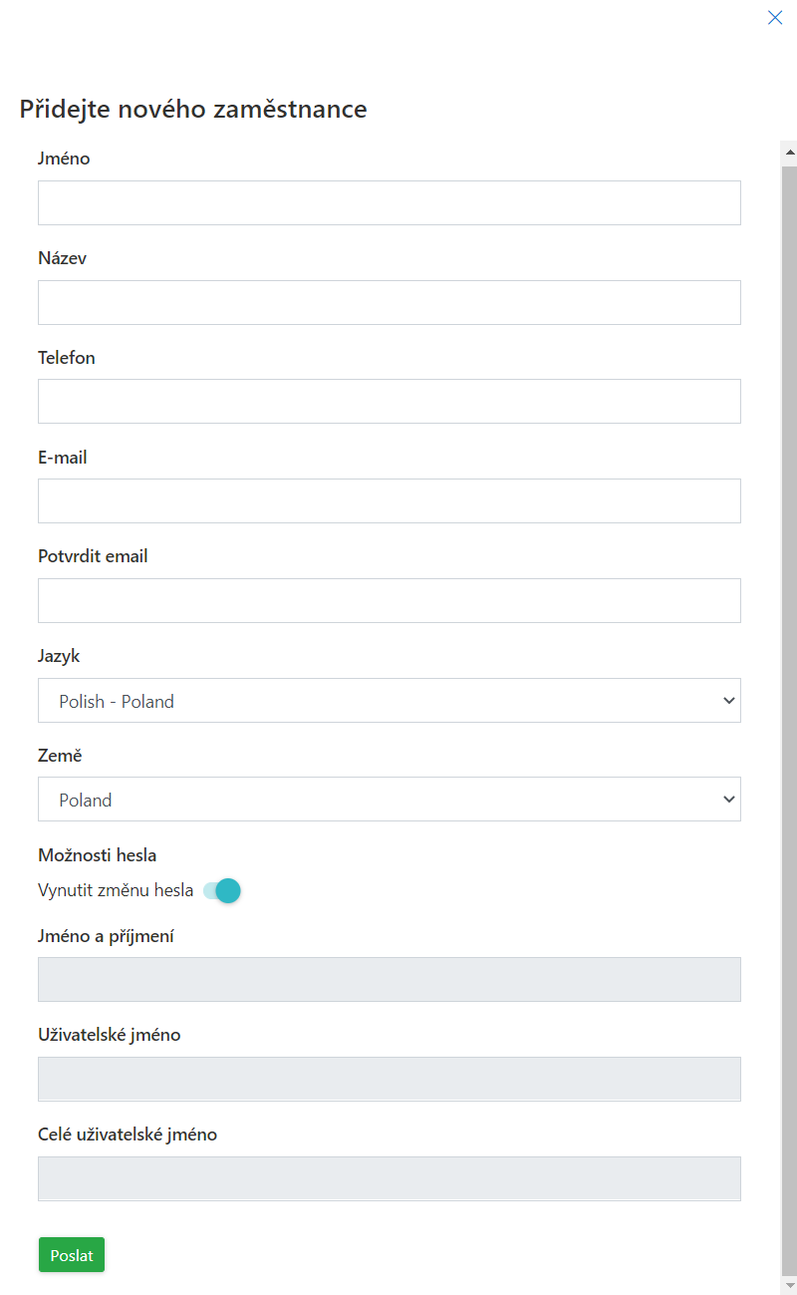Screen dimensions: 797x1295
Task: Select the Telefon input field
Action: pos(389,401)
